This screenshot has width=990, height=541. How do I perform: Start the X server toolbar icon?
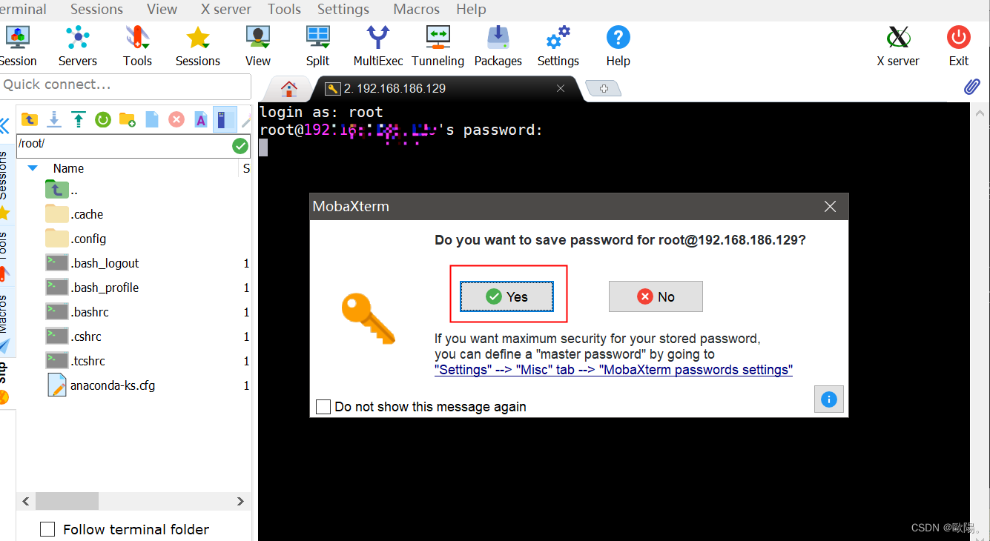tap(898, 45)
